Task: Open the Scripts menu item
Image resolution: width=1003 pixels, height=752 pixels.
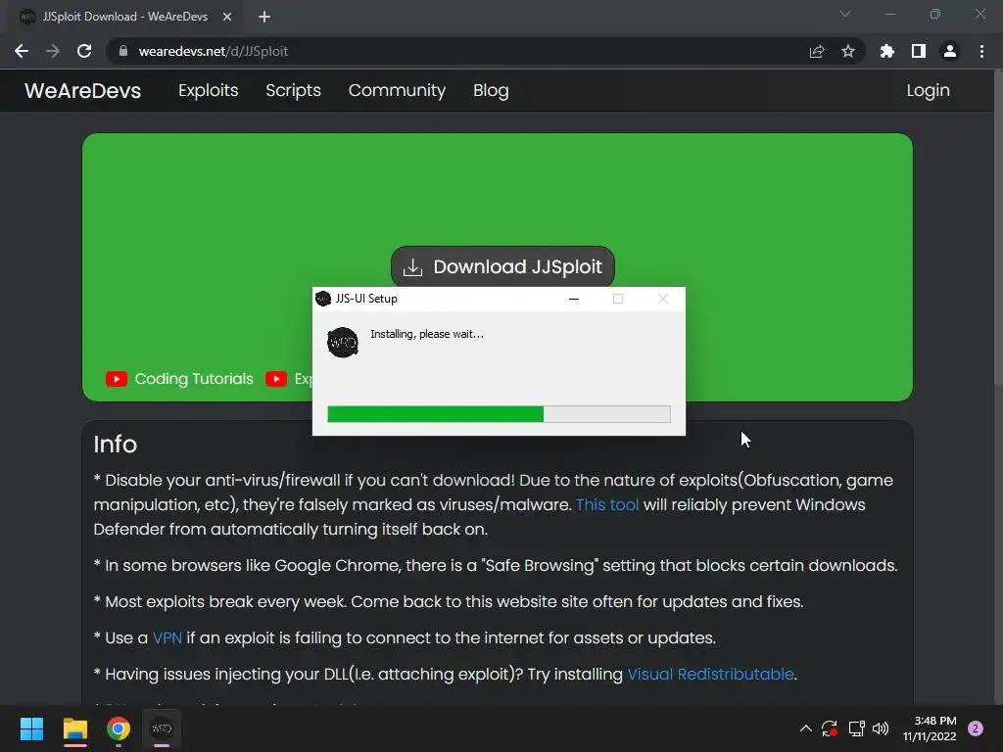Action: (293, 91)
